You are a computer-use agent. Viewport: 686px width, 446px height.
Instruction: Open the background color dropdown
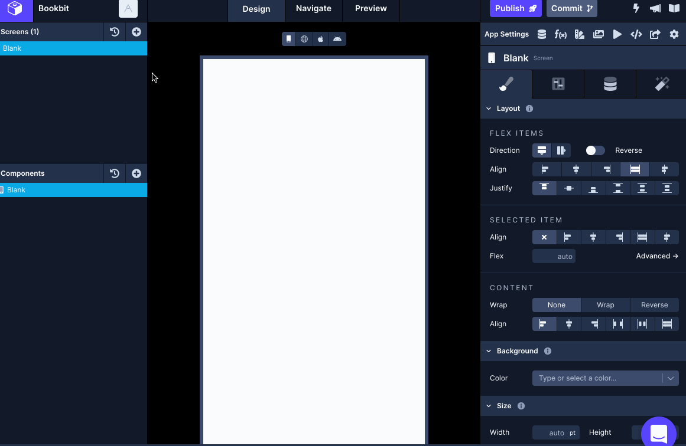671,378
